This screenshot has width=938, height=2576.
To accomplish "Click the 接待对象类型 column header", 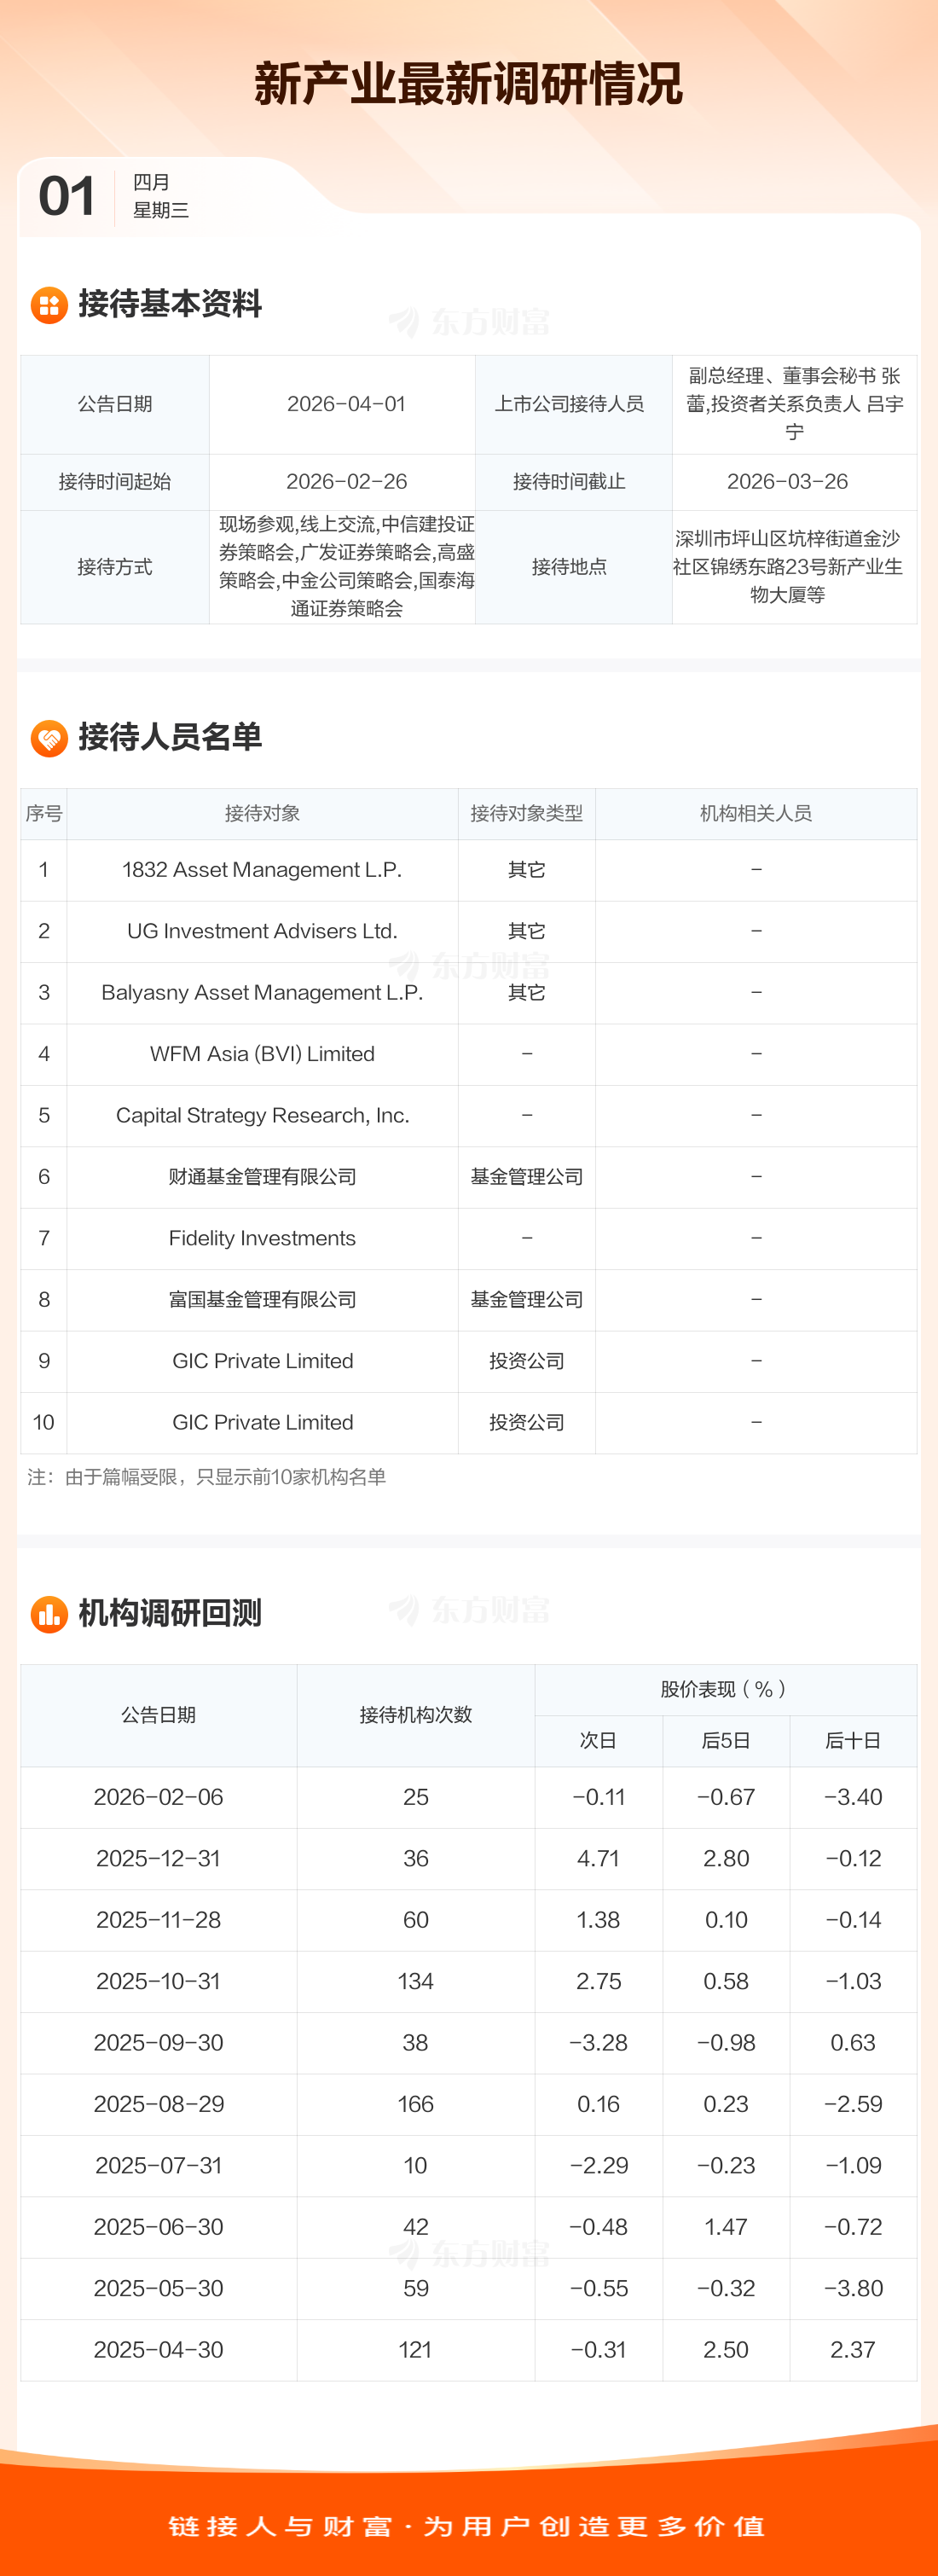I will 527,813.
